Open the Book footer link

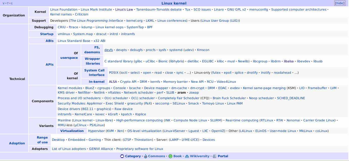[177, 156]
